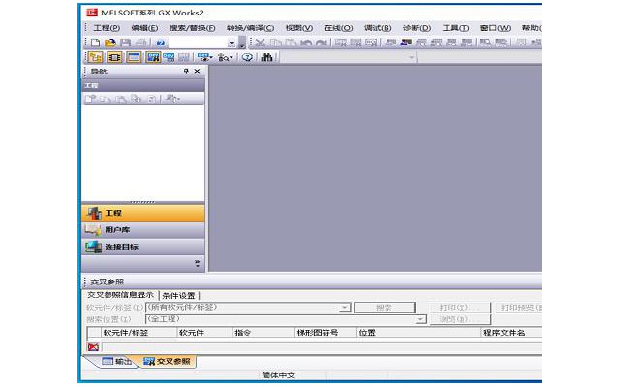Image resolution: width=620 pixels, height=387 pixels.
Task: Click the Redo arrow icon in the toolbar
Action: coord(321,43)
